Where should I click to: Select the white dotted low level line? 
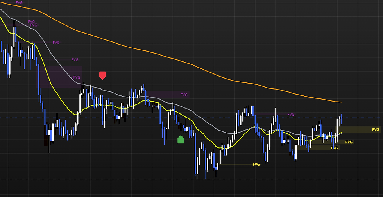(x=191, y=179)
